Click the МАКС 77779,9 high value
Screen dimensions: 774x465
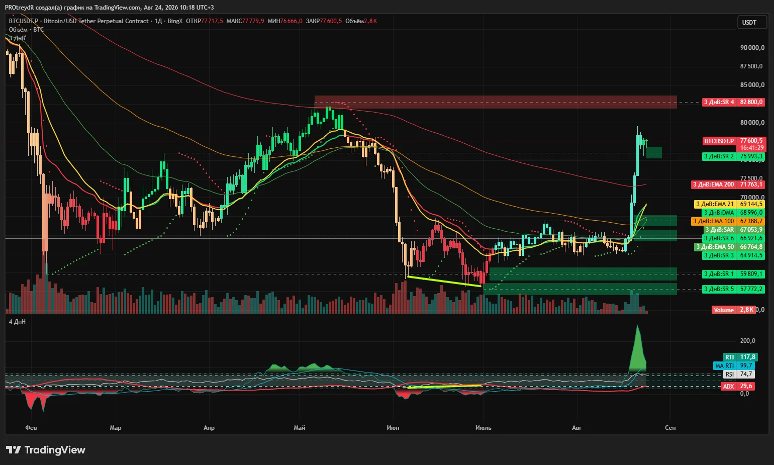pos(245,21)
